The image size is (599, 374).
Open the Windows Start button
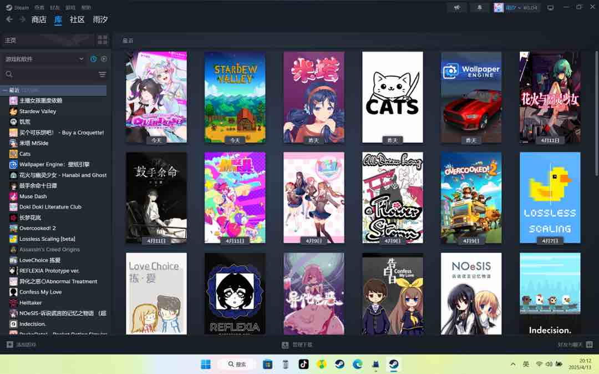coord(206,364)
